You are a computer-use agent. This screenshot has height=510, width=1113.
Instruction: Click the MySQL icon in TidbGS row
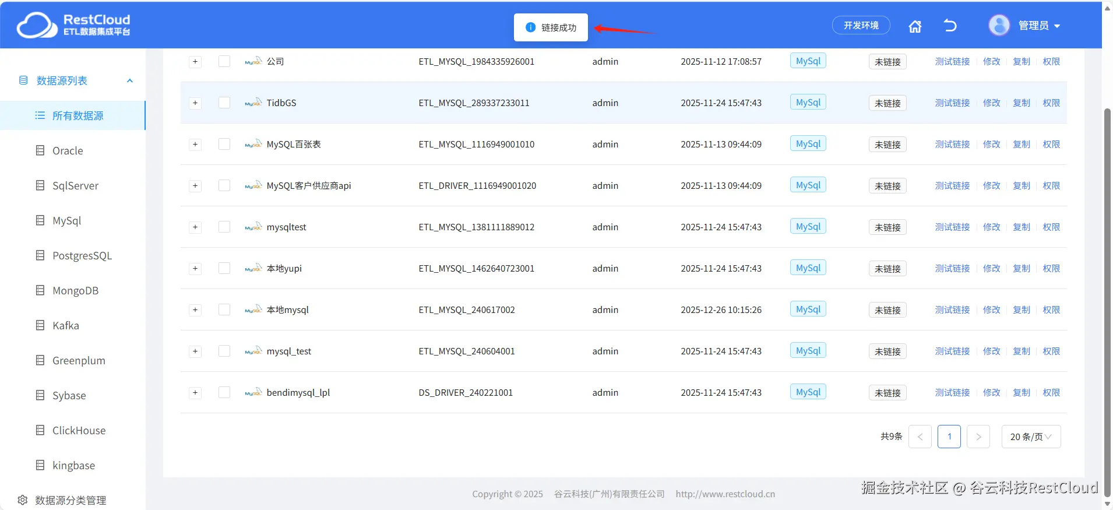(253, 103)
